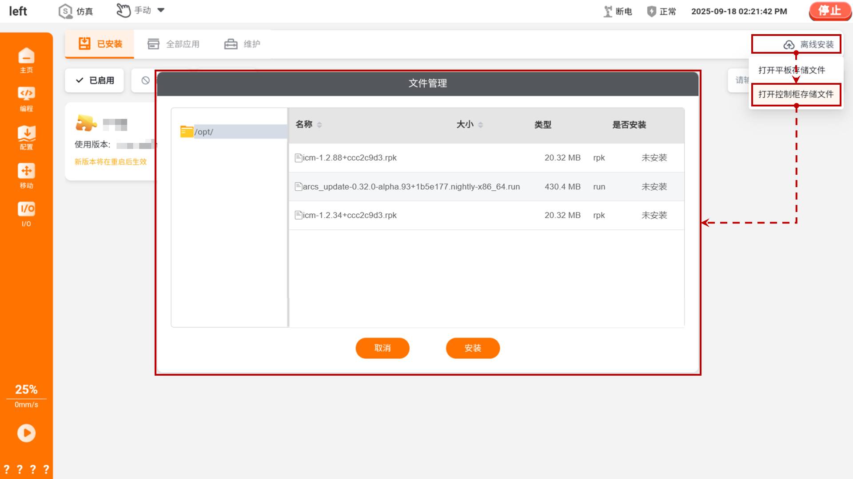Expand the 手动 mode dropdown arrow
The width and height of the screenshot is (853, 479).
[x=161, y=10]
